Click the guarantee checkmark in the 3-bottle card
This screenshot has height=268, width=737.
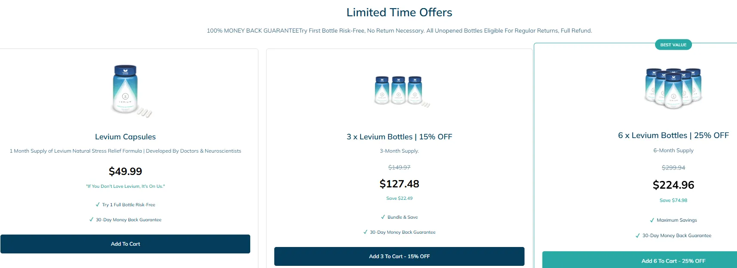tap(366, 232)
